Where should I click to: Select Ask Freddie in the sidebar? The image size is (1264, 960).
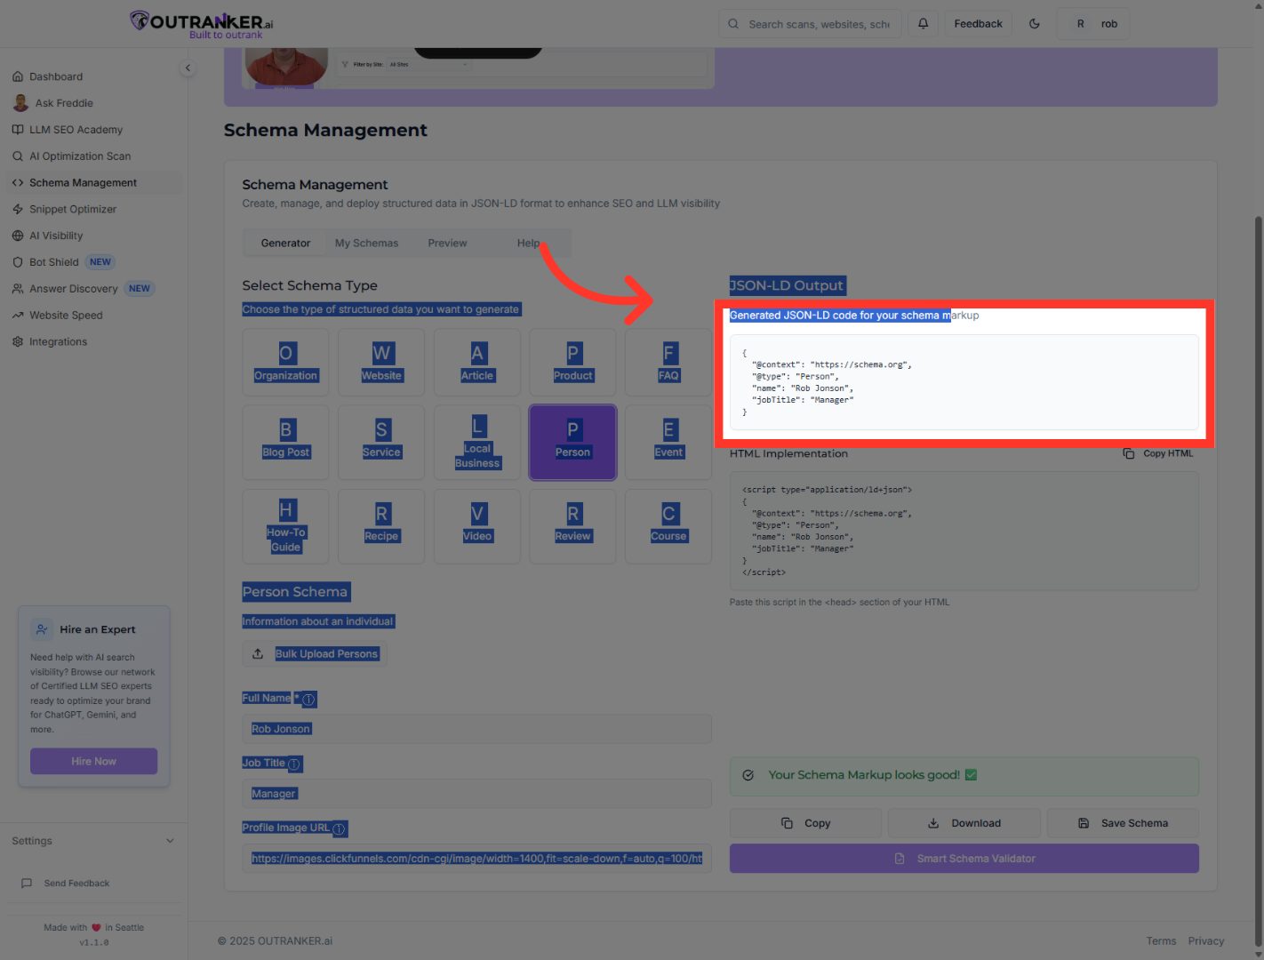tap(63, 102)
